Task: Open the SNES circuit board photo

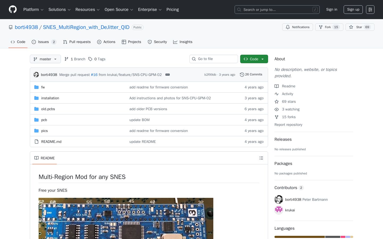Action: 126,218
